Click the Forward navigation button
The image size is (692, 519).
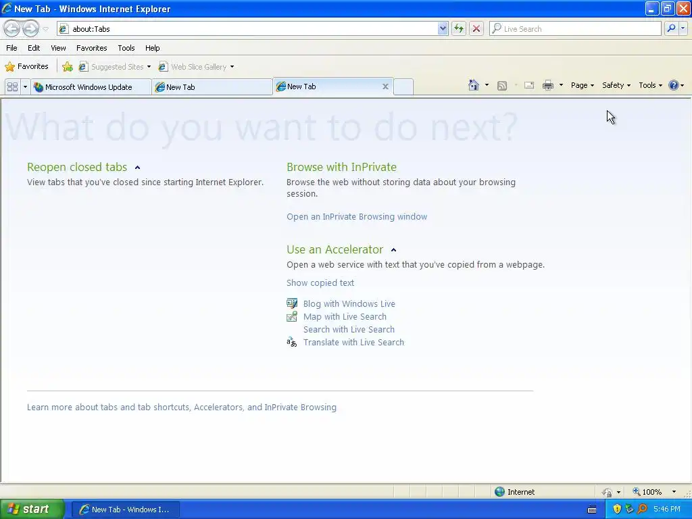click(x=30, y=28)
